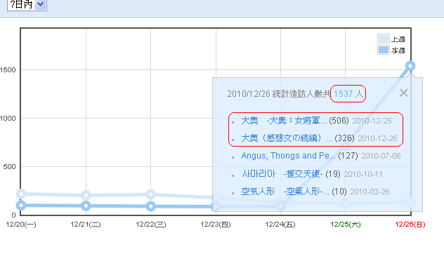Click the (326) view count
The image size is (444, 254).
click(345, 138)
